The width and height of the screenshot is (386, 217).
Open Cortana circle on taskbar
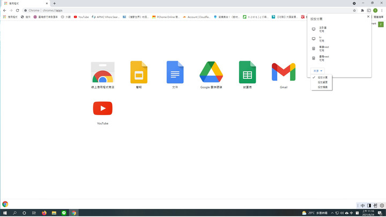24,213
